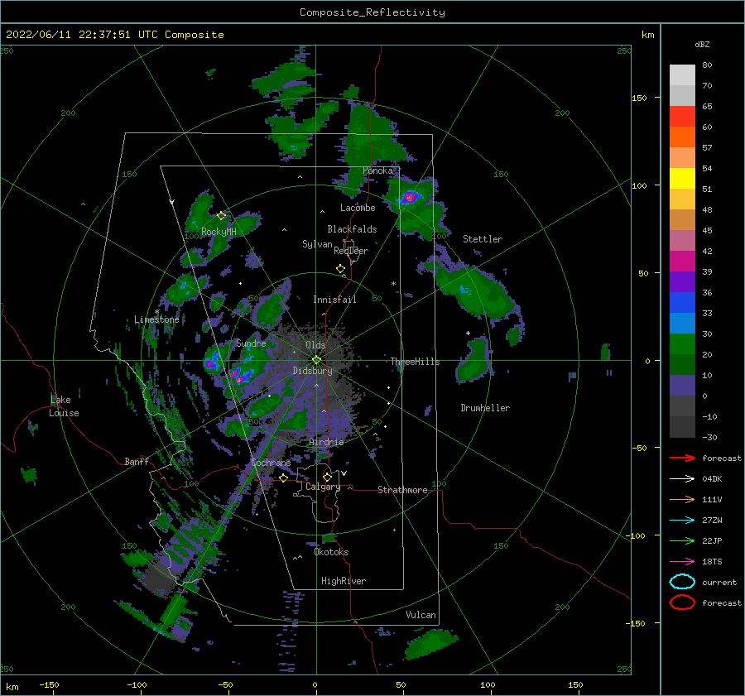Image resolution: width=745 pixels, height=696 pixels.
Task: Click the Blackfalds city label
Action: [352, 229]
